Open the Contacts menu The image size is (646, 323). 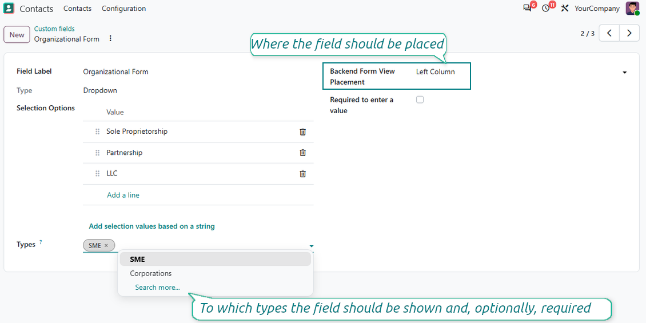77,8
